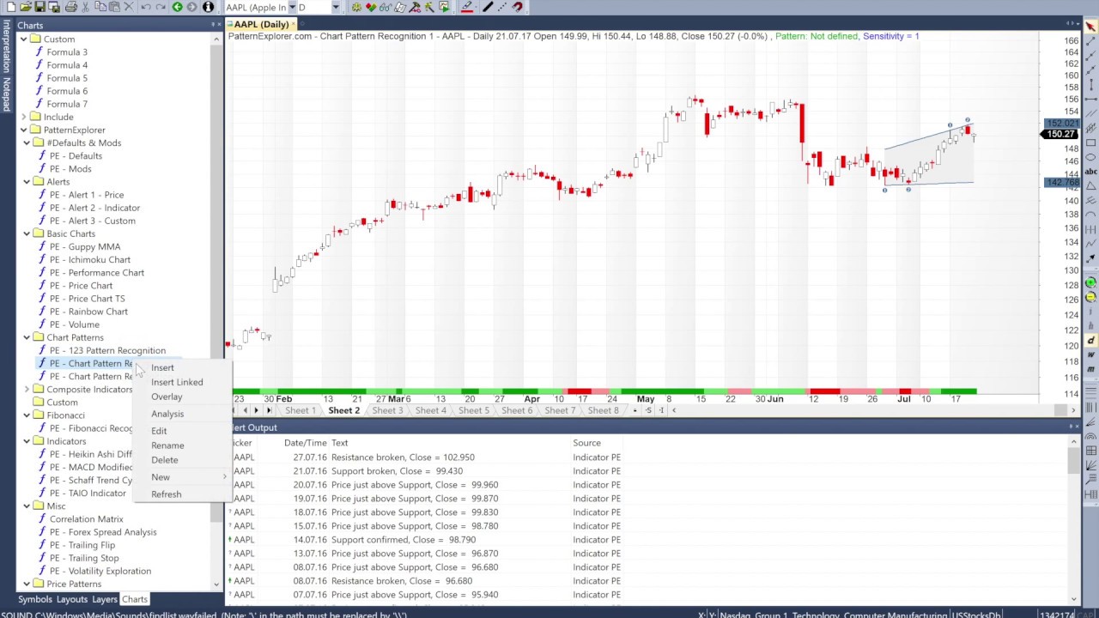1099x618 pixels.
Task: Toggle the dotted line style icon
Action: click(x=503, y=7)
